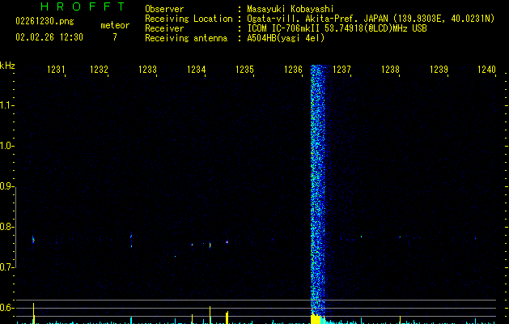Click the 0.7 kHz frequency label
The image size is (509, 324).
click(6, 267)
